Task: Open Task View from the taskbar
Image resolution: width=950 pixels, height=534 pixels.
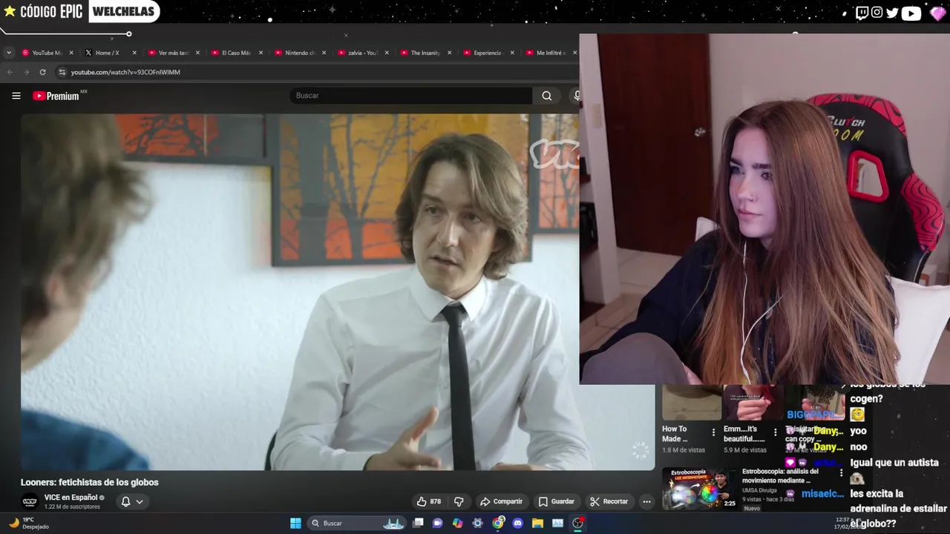Action: pyautogui.click(x=418, y=523)
